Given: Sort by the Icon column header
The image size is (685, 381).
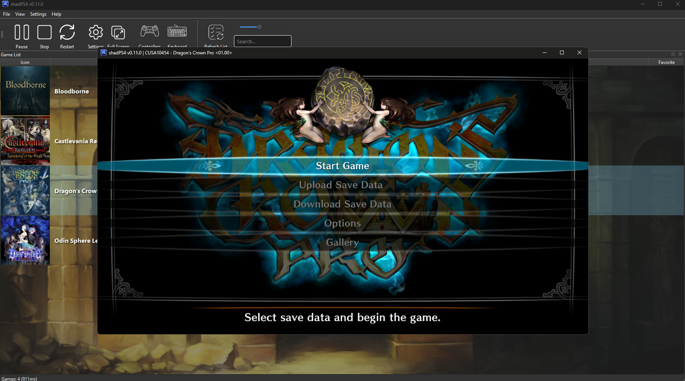Looking at the screenshot, I should 25,62.
